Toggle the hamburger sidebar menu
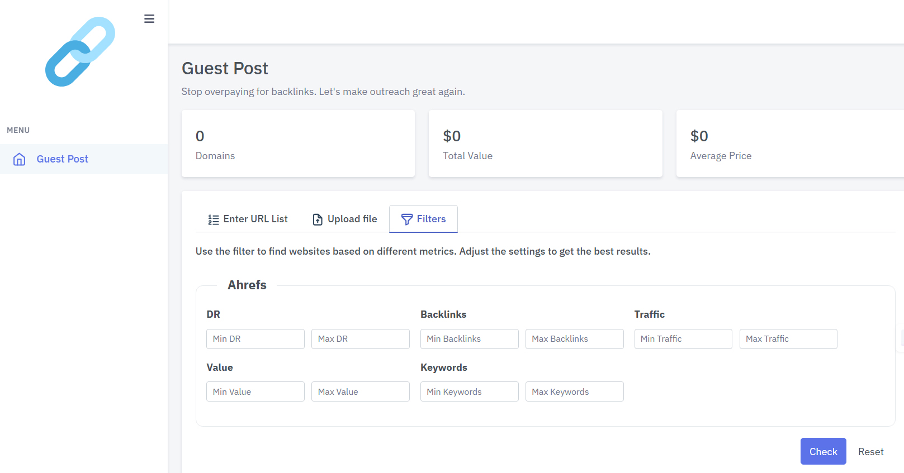The width and height of the screenshot is (904, 473). (149, 19)
